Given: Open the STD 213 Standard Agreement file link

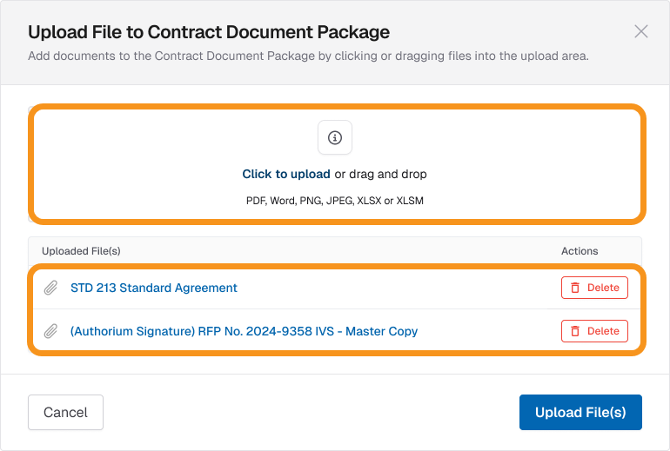Looking at the screenshot, I should (154, 288).
